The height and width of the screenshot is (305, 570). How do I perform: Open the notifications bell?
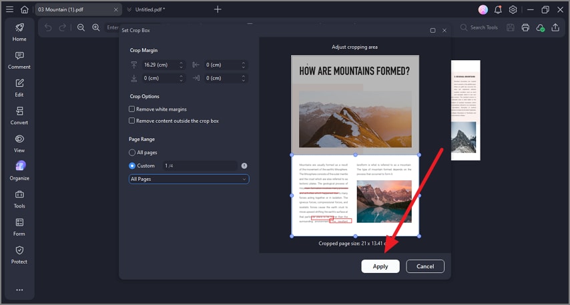(x=498, y=10)
